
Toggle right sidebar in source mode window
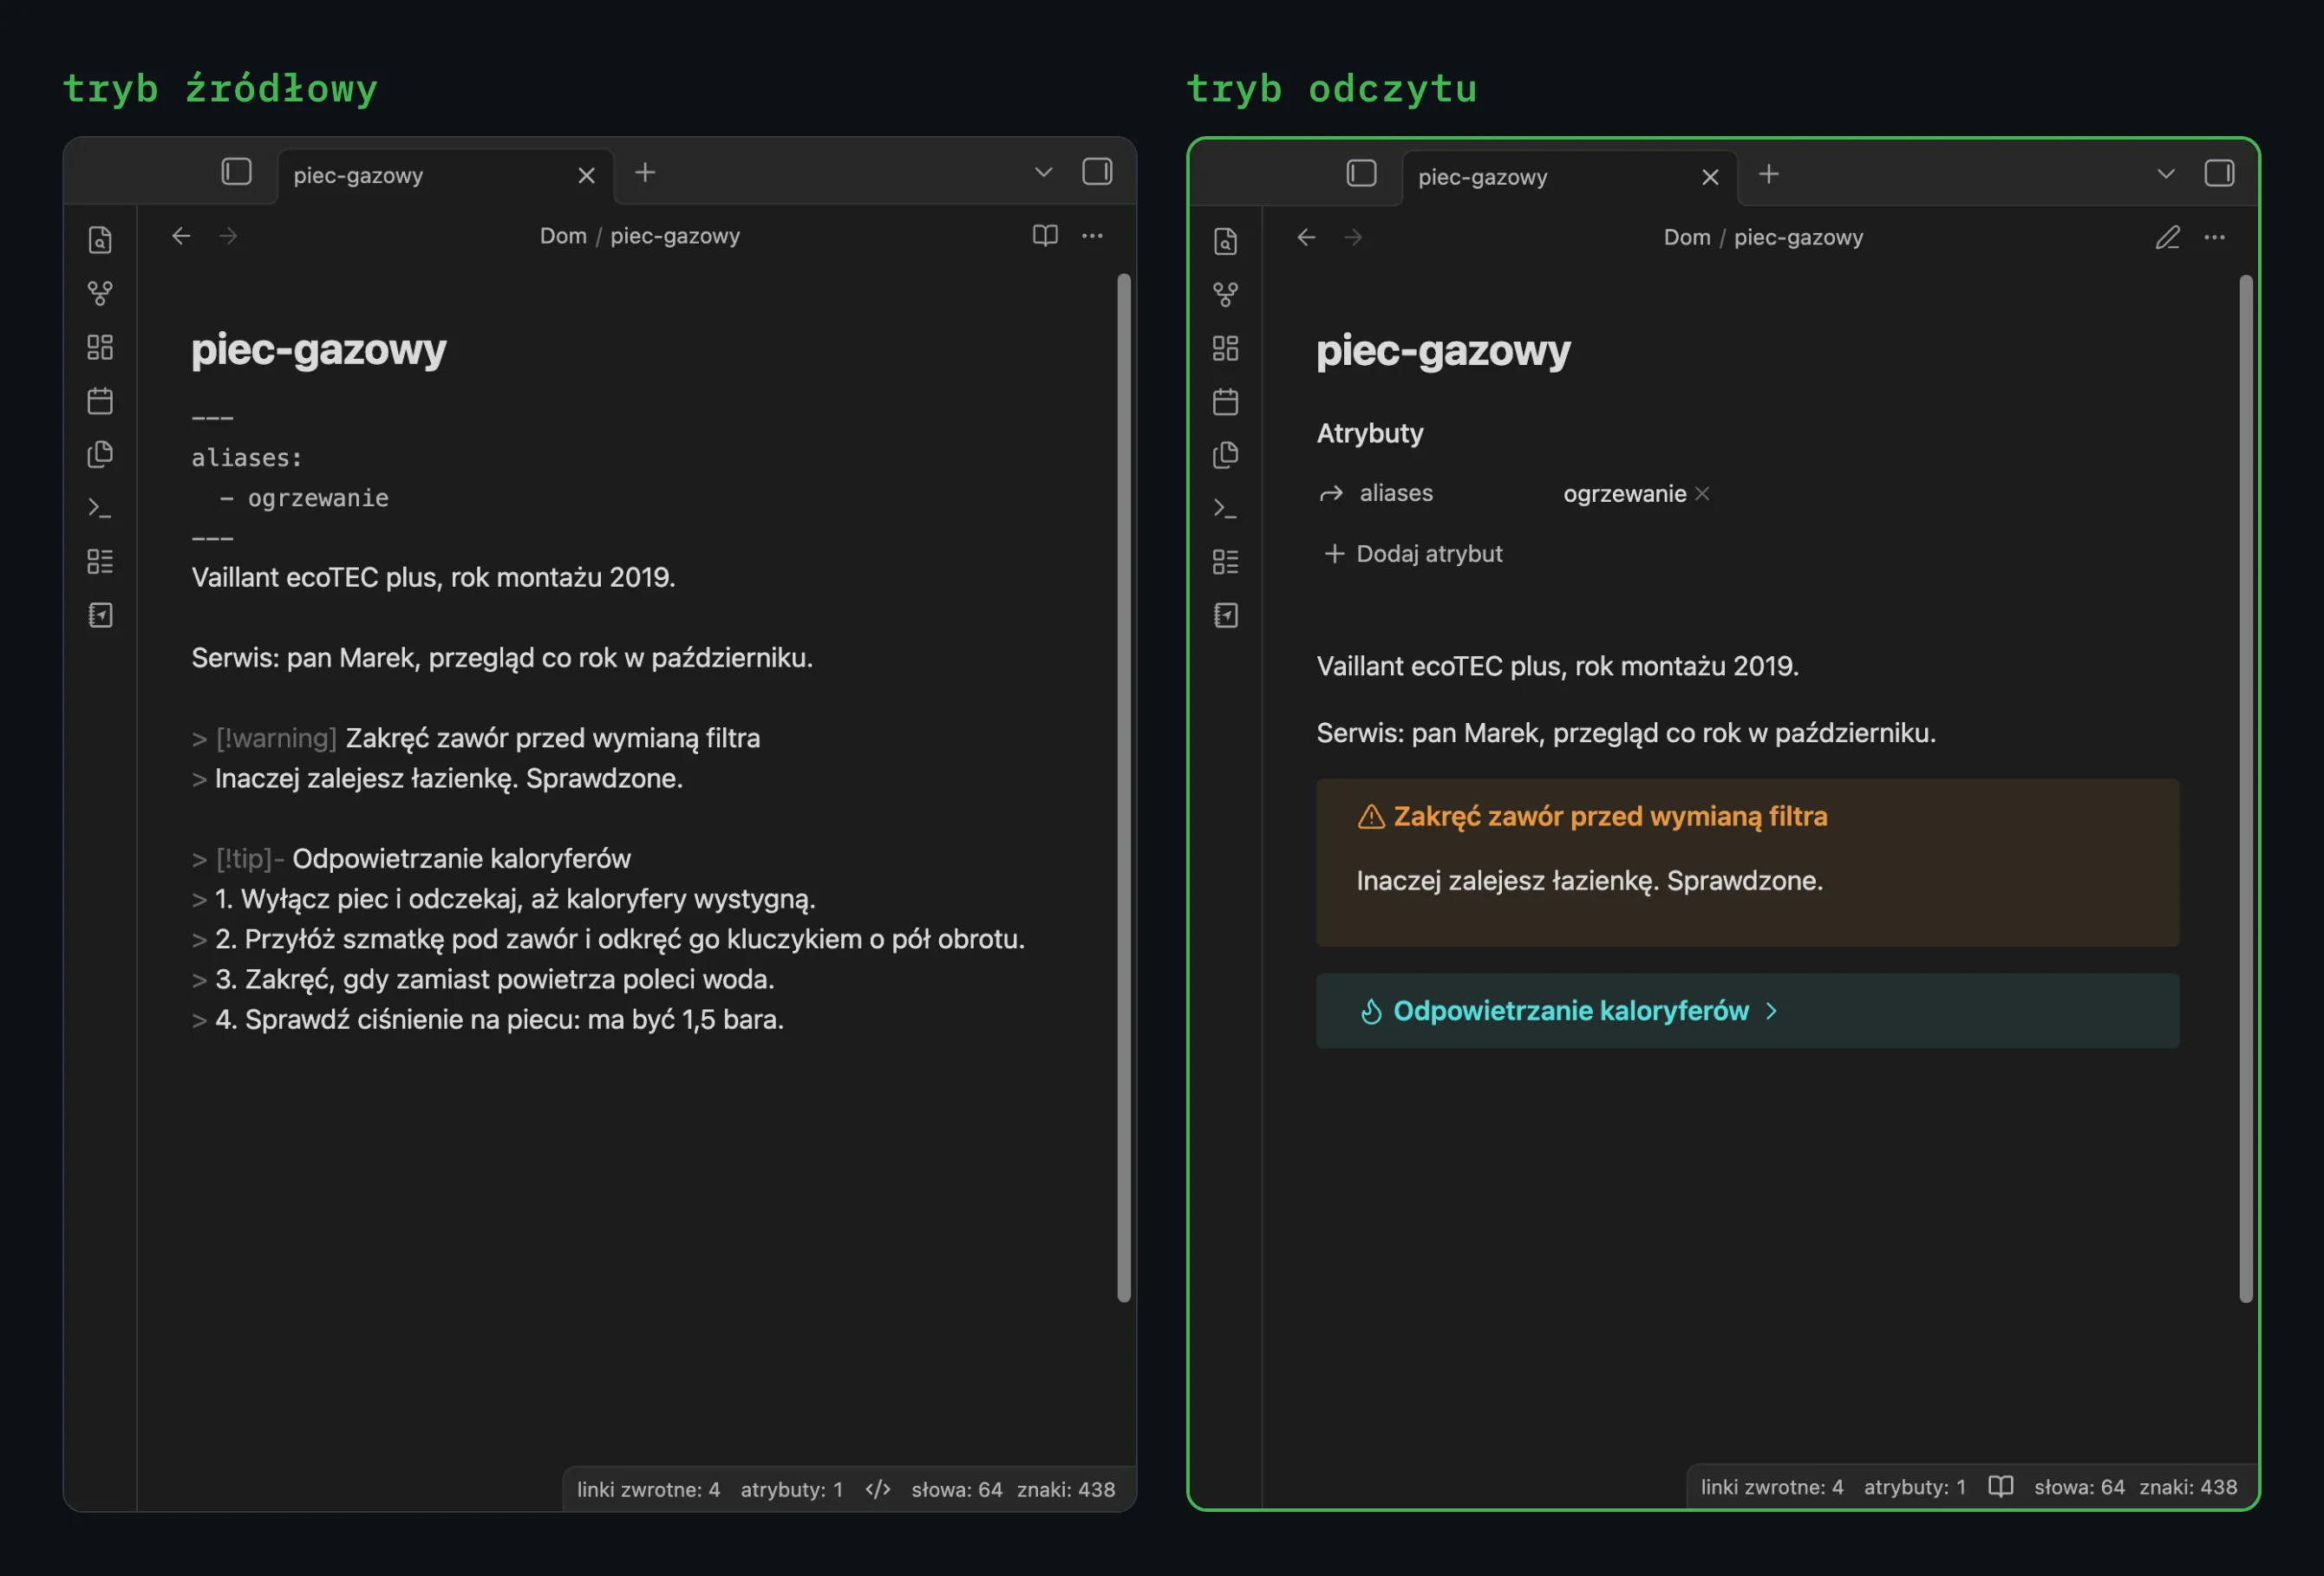1097,172
